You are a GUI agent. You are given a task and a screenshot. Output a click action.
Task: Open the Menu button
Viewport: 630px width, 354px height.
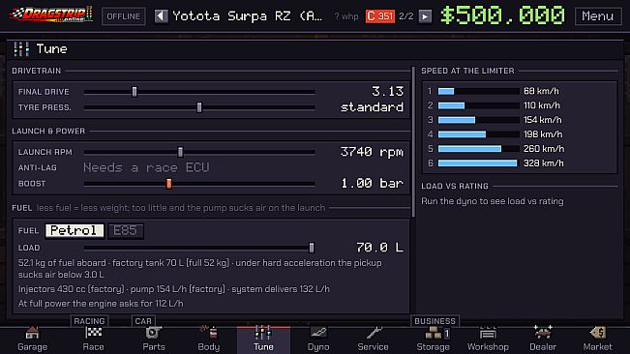(598, 16)
